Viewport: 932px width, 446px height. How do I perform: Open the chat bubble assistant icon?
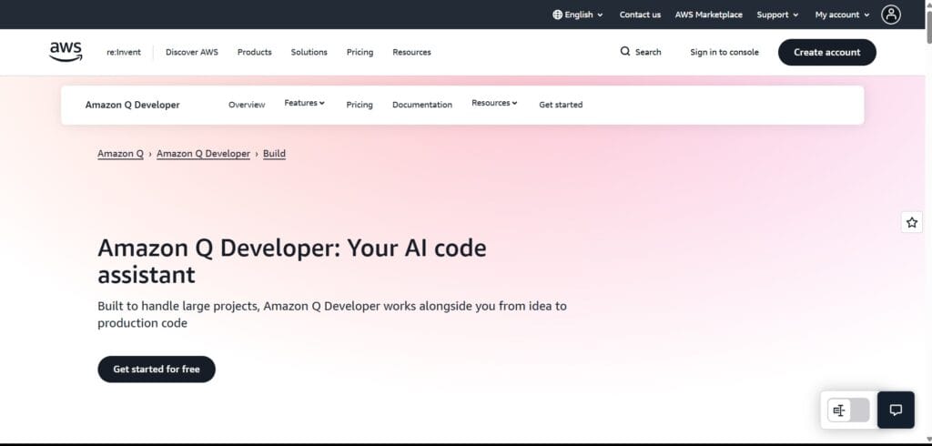[x=896, y=410]
